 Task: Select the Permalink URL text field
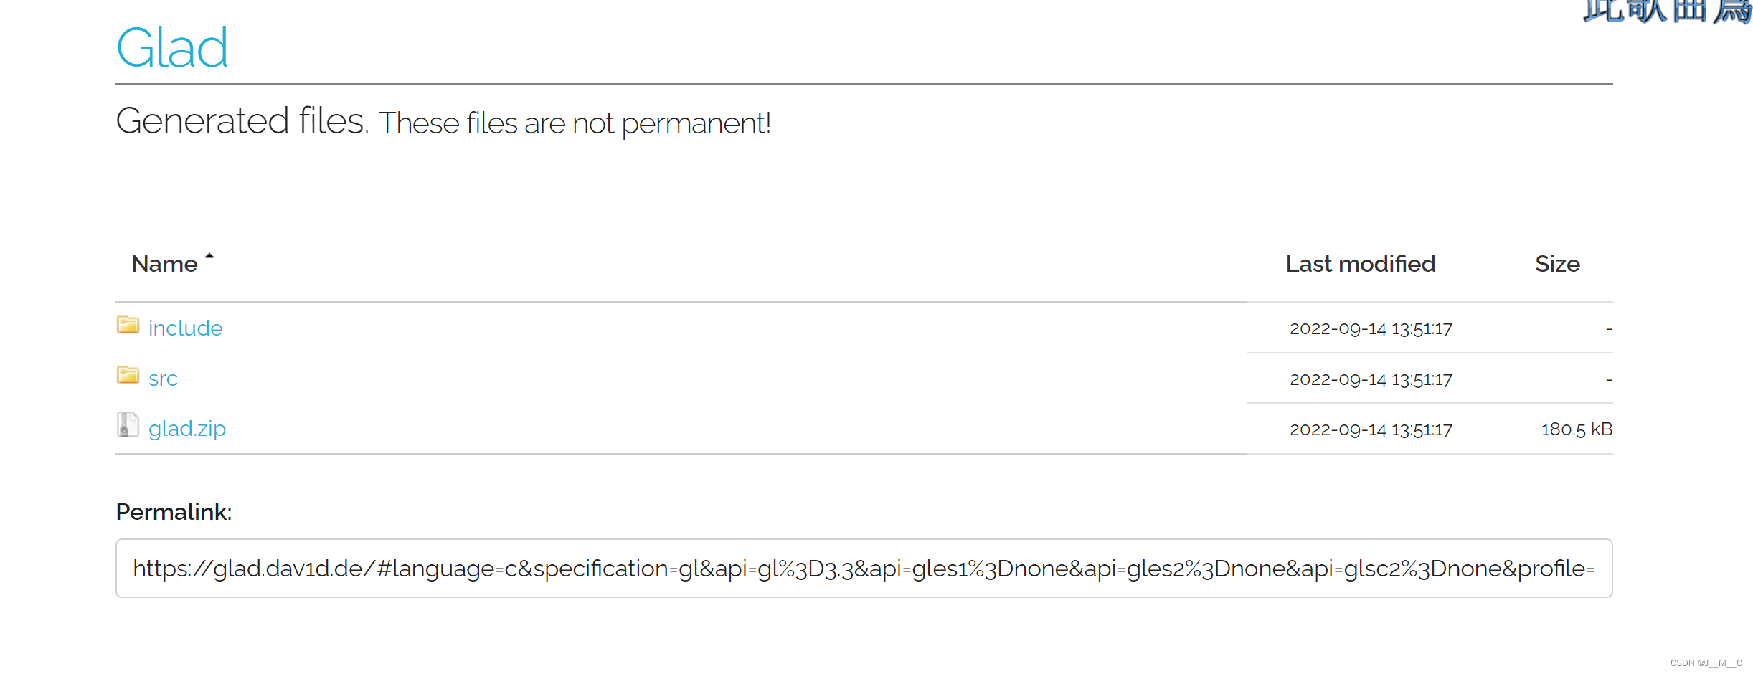pos(864,568)
